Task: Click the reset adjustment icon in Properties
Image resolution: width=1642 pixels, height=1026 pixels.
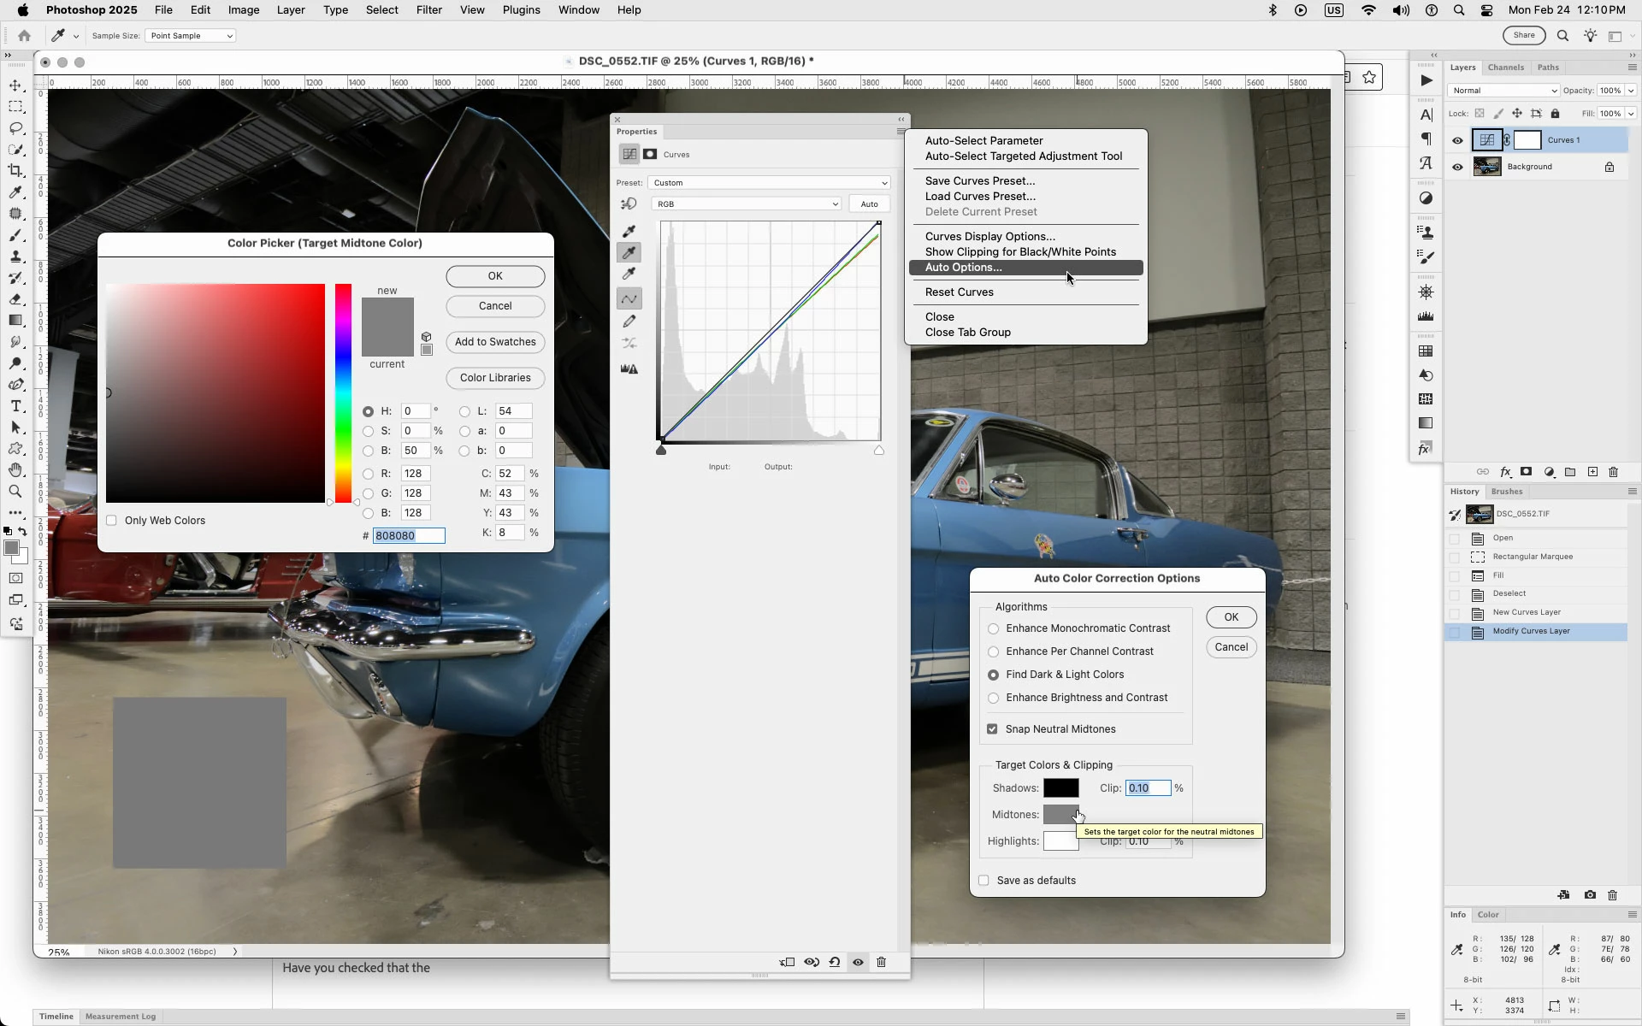Action: point(835,962)
